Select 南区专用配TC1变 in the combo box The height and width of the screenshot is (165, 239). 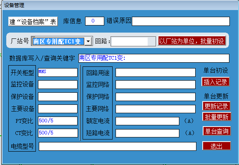tap(58, 41)
